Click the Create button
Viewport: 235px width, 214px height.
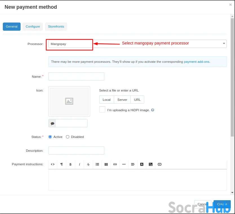pyautogui.click(x=222, y=204)
